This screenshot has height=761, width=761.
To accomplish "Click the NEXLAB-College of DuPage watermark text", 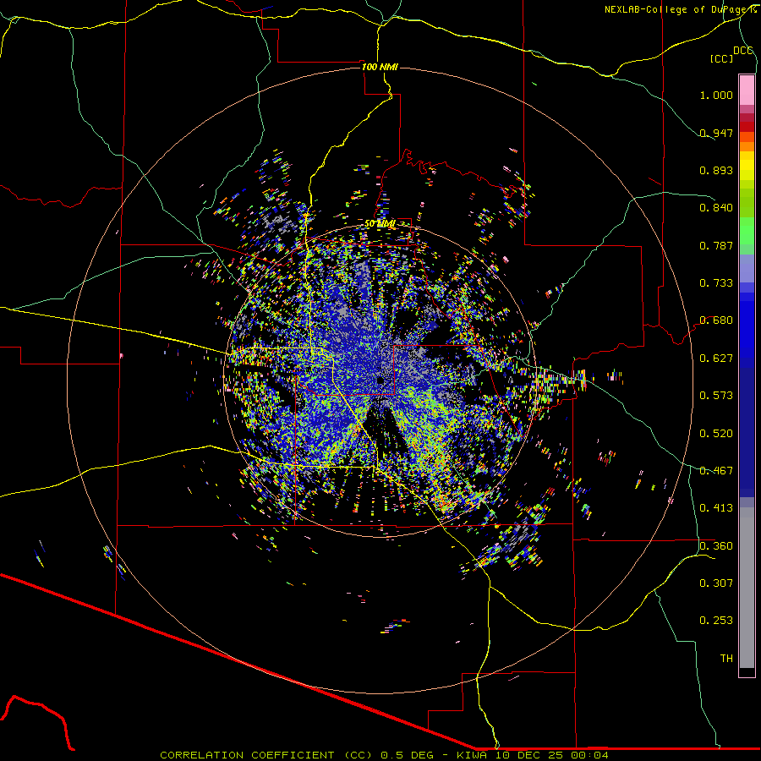I will point(680,9).
